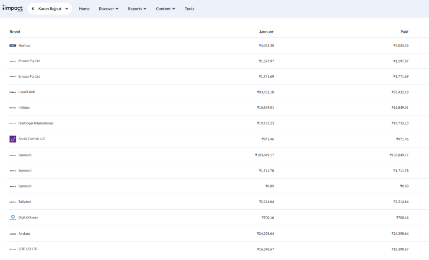
Task: Select the Liquid Web brand name
Action: [x=27, y=92]
